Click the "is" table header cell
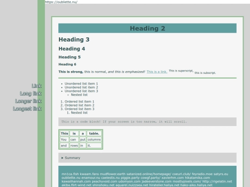Screen dimensions: 250x187 point(74,133)
